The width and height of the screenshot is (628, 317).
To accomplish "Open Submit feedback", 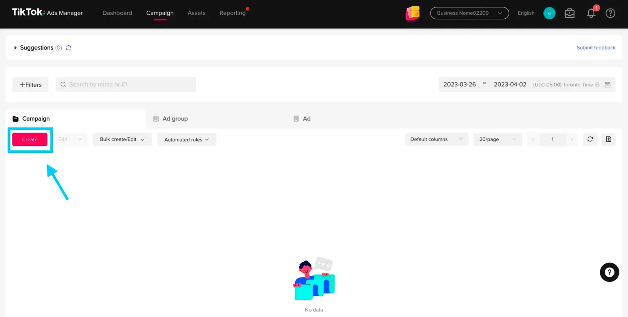I will pyautogui.click(x=596, y=47).
